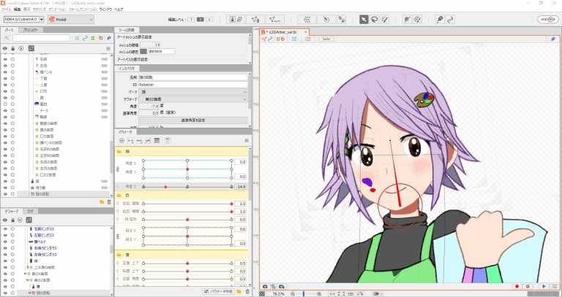Image resolution: width=562 pixels, height=297 pixels.
Task: Open the Parts panel hamburger menu
Action: point(108,49)
